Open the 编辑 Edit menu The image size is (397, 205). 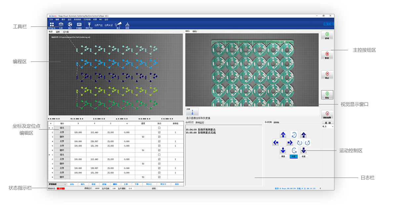57,20
